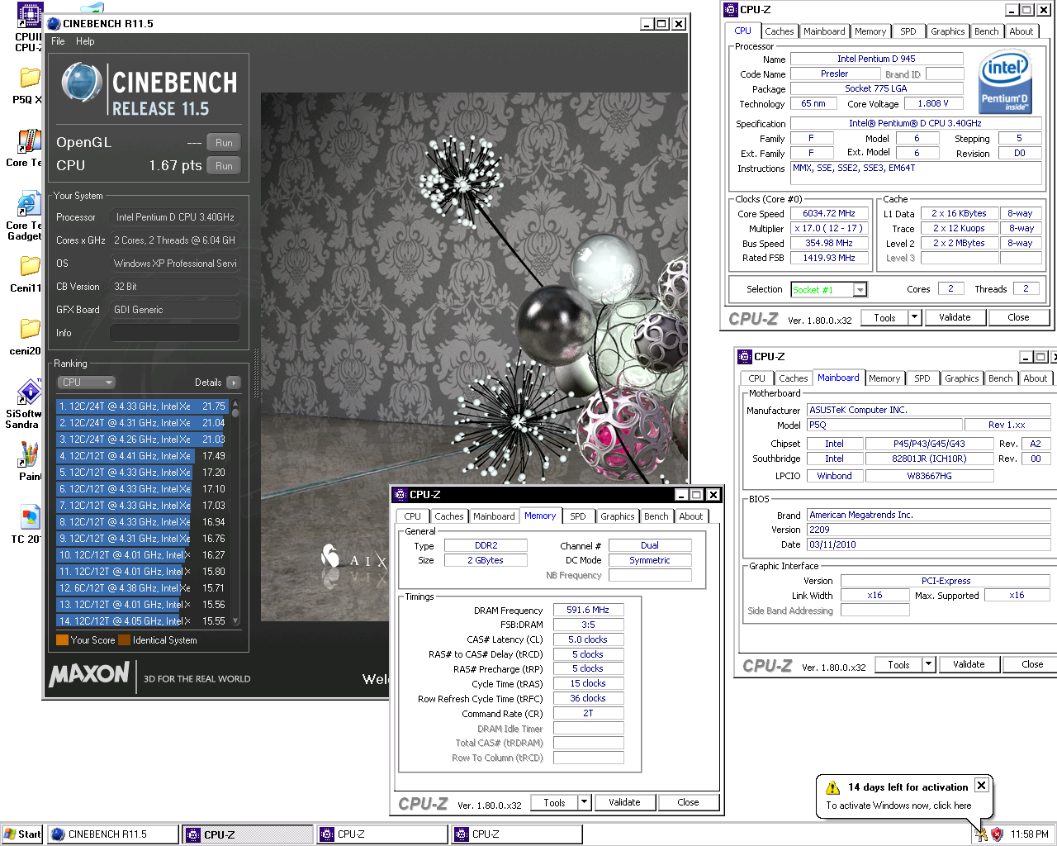Viewport: 1057px width, 846px height.
Task: Open the ceni20 folder icon
Action: click(29, 329)
